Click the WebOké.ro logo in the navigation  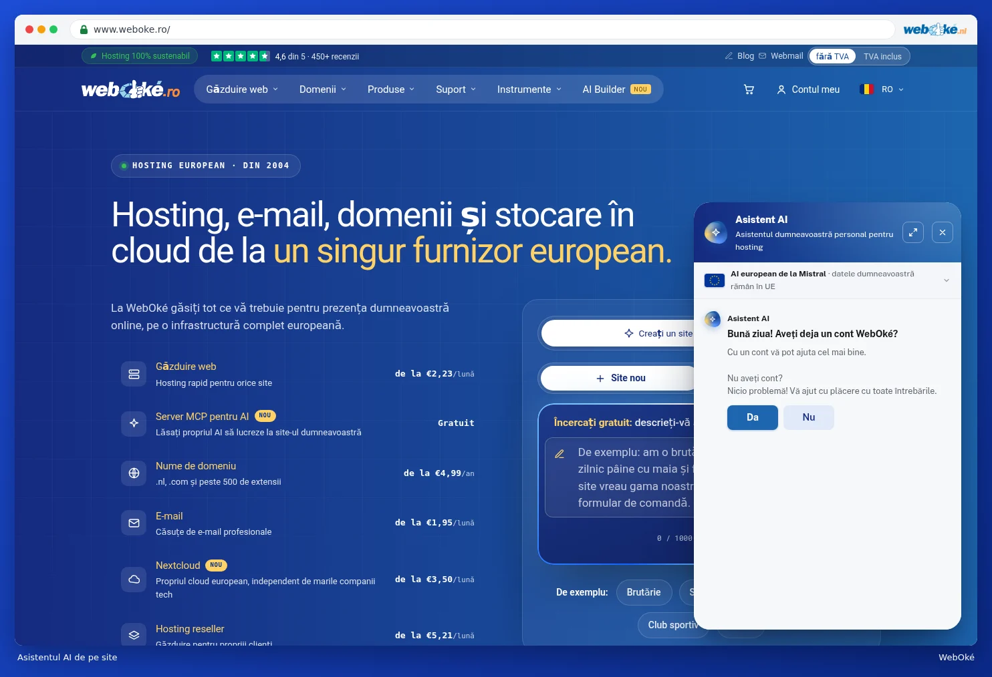tap(131, 89)
